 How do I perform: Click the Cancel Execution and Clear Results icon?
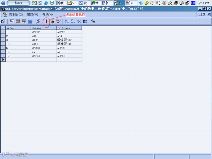pyautogui.click(x=52, y=21)
